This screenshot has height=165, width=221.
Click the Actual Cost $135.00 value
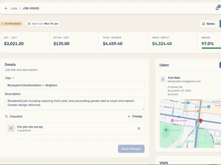61,44
